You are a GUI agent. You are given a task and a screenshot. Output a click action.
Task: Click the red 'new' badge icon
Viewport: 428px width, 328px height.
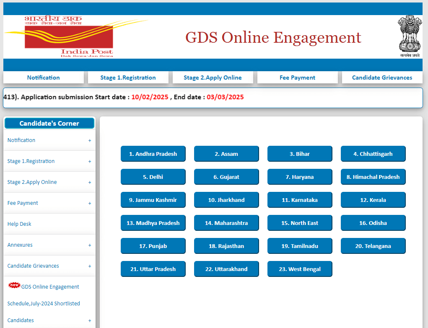tap(14, 285)
